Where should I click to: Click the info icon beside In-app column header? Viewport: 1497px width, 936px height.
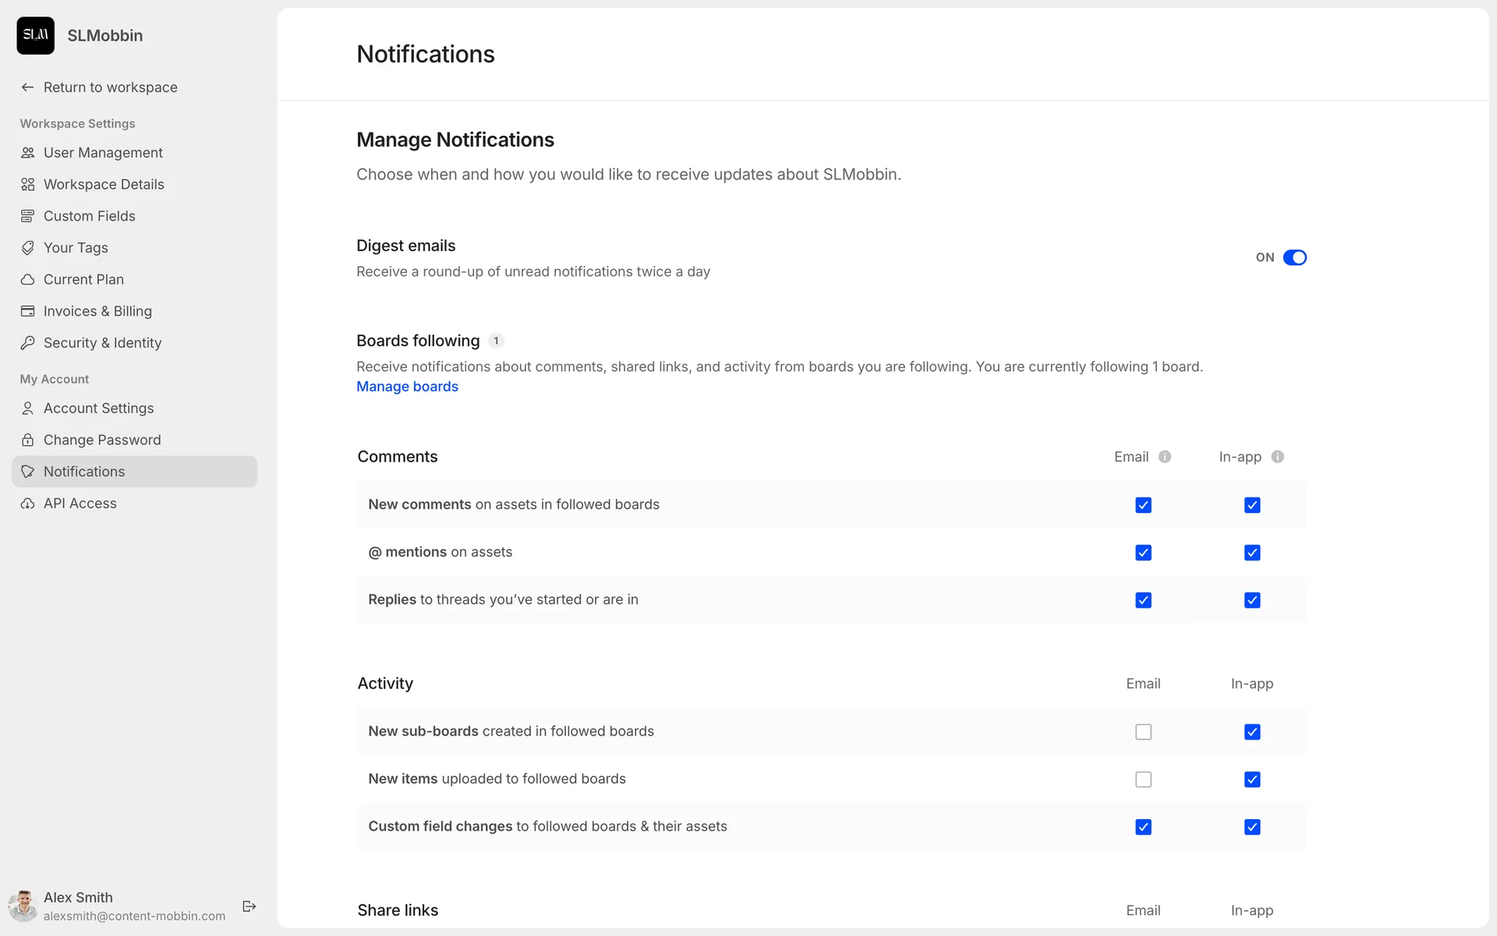1277,457
